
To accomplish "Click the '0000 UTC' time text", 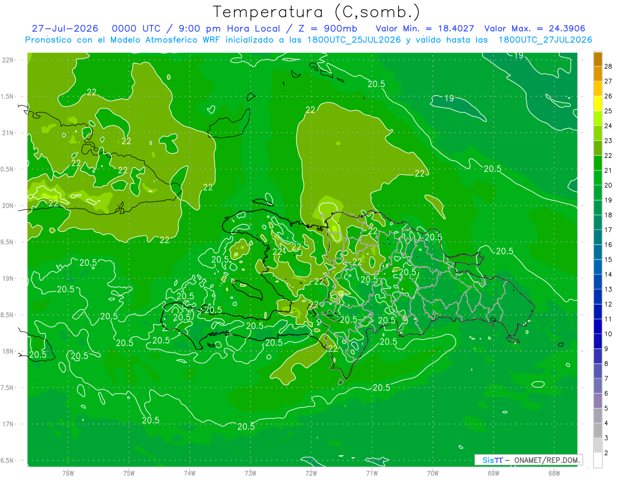I will tap(135, 28).
